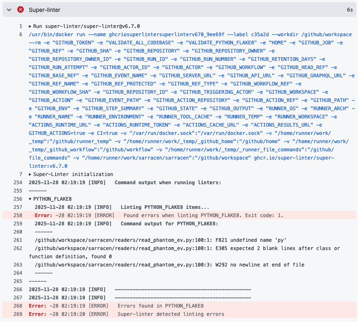Click line number 1 link
Screen dimensions: 358x322
21,26
